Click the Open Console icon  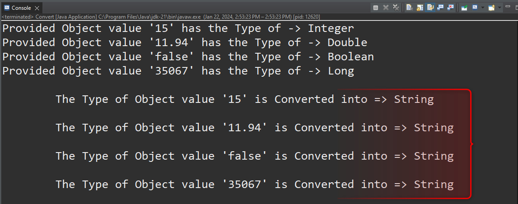(x=491, y=8)
